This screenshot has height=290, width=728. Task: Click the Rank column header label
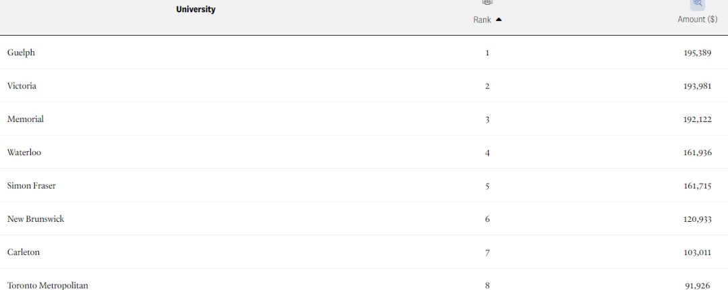tap(482, 20)
